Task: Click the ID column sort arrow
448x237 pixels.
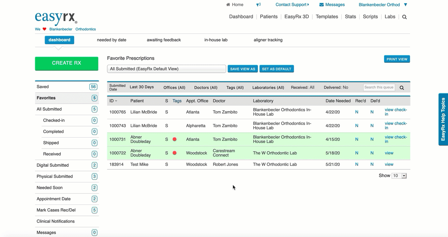Action: click(116, 101)
